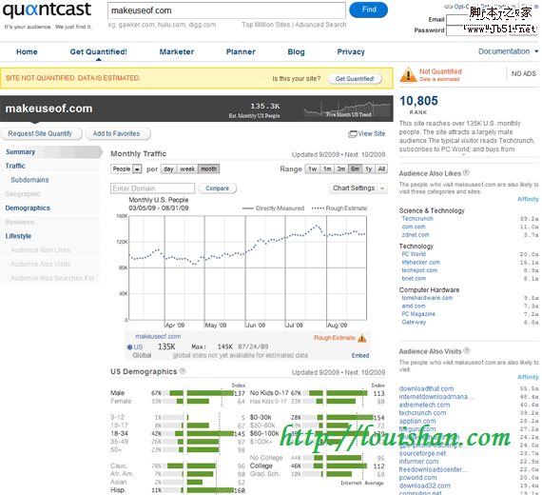542x495 pixels.
Task: Expand the Documentation menu
Action: pos(508,51)
